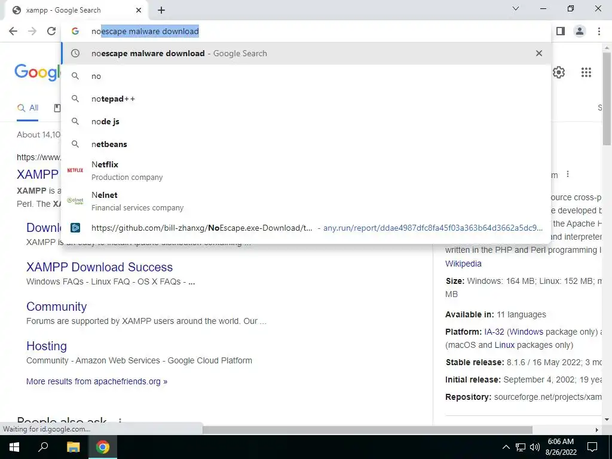Open the Hosting sitelink
The image size is (612, 459).
(47, 346)
